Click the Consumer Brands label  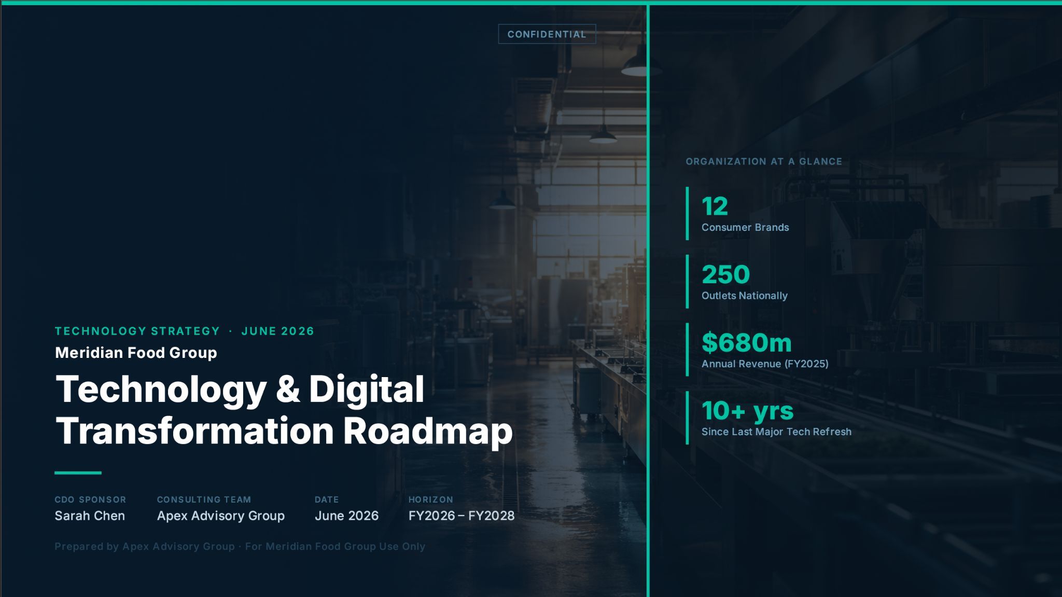(x=745, y=227)
